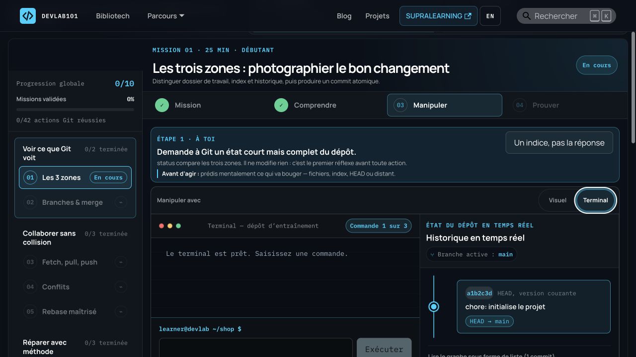Click the Branche active : main chip
The width and height of the screenshot is (636, 357).
472,254
